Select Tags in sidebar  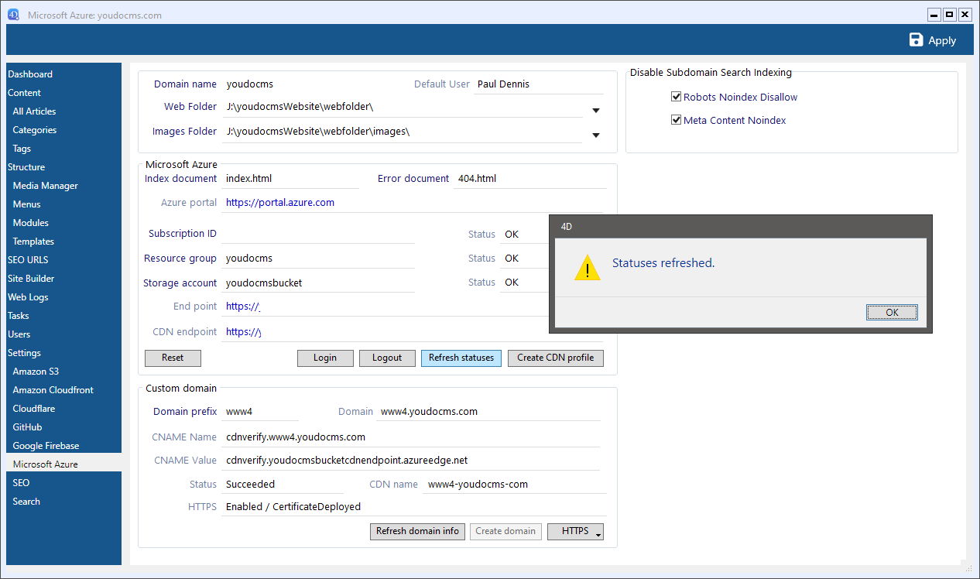click(22, 149)
